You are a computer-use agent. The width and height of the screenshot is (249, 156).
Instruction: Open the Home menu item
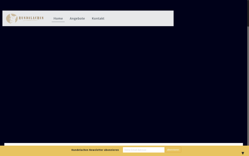58,18
